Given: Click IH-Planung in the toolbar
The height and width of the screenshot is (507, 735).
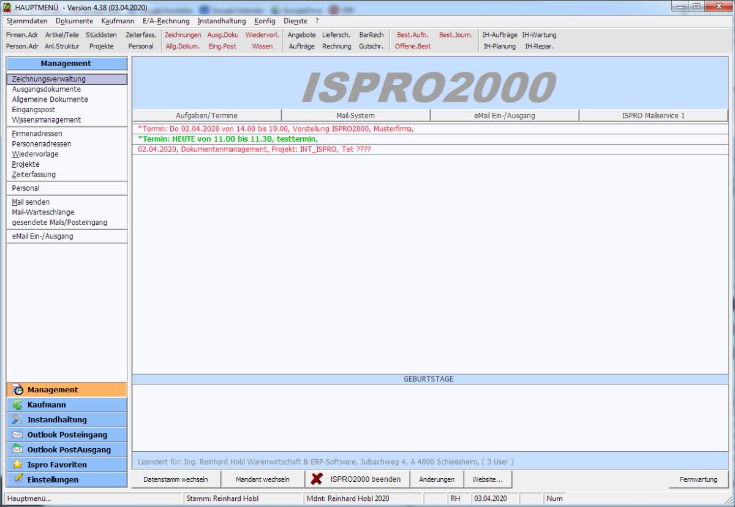Looking at the screenshot, I should click(500, 46).
